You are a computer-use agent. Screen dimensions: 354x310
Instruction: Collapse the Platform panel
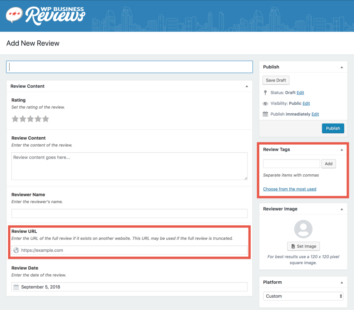pos(342,282)
